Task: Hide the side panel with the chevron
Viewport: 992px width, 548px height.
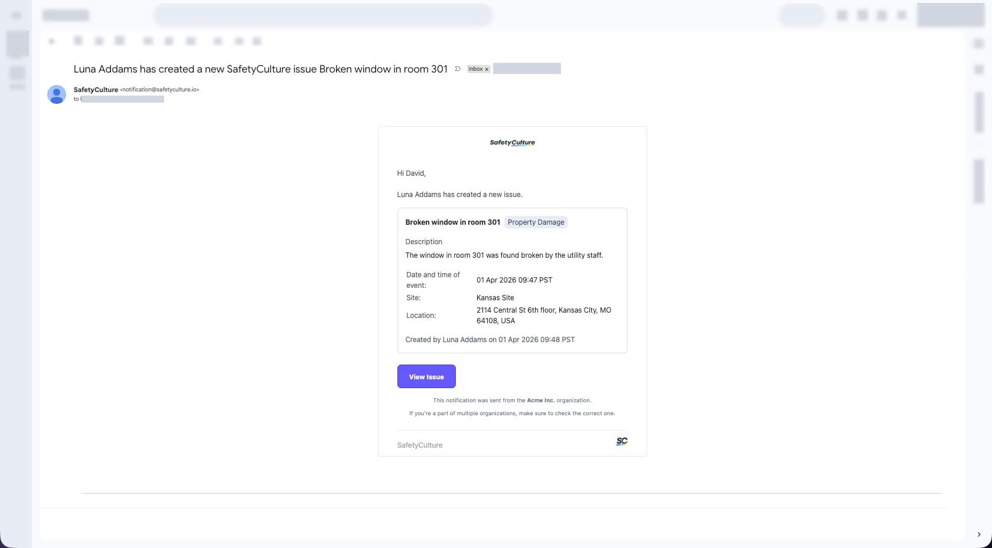Action: [x=978, y=534]
